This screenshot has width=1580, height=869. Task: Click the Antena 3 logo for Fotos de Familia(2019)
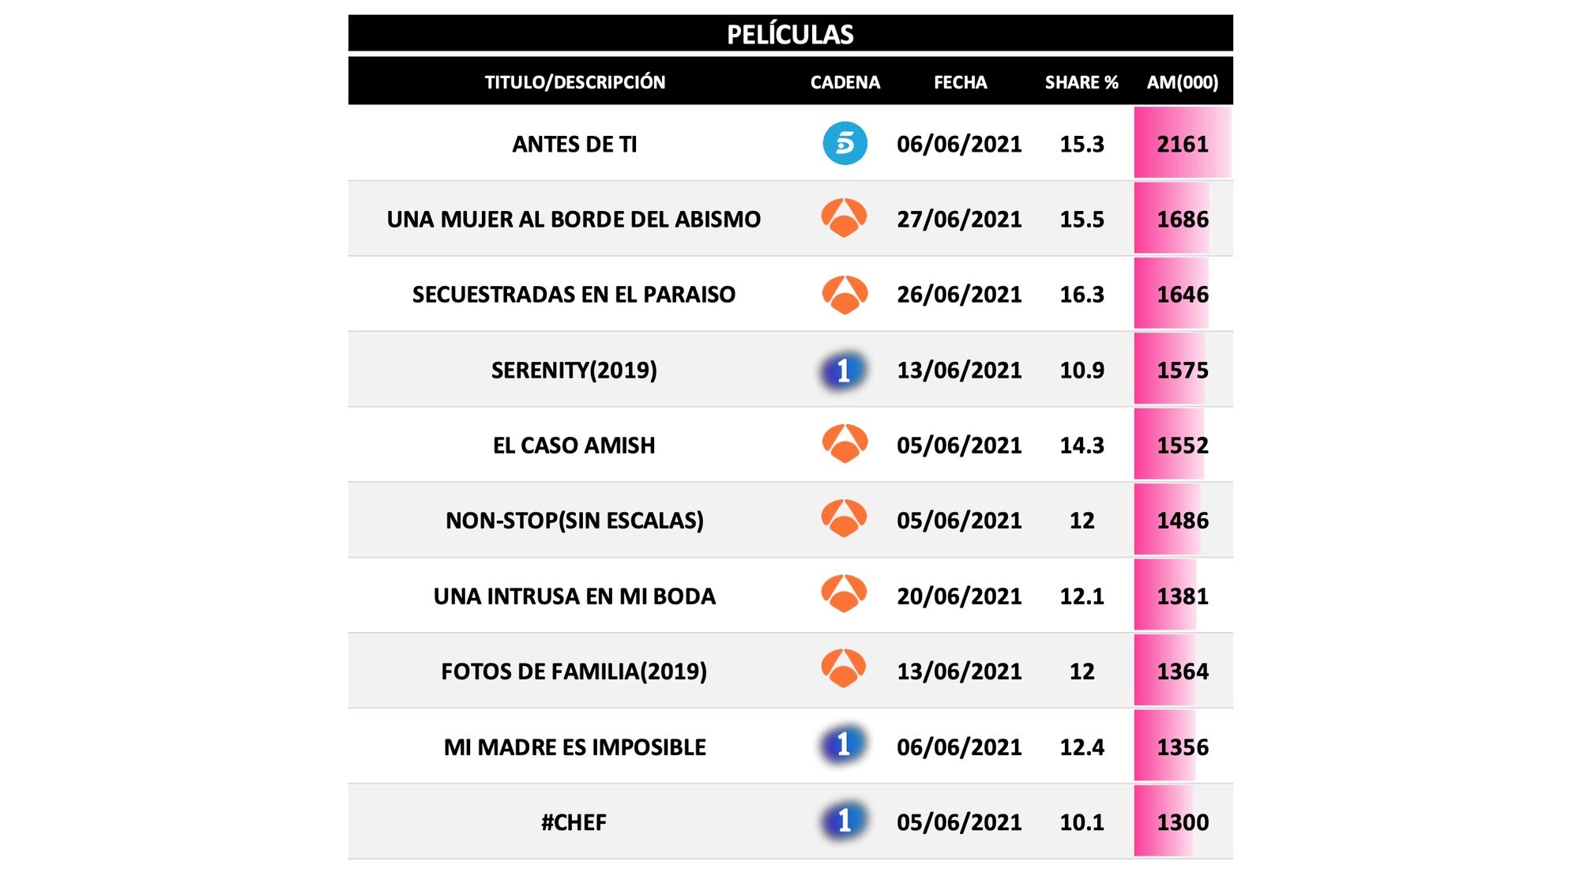point(844,669)
